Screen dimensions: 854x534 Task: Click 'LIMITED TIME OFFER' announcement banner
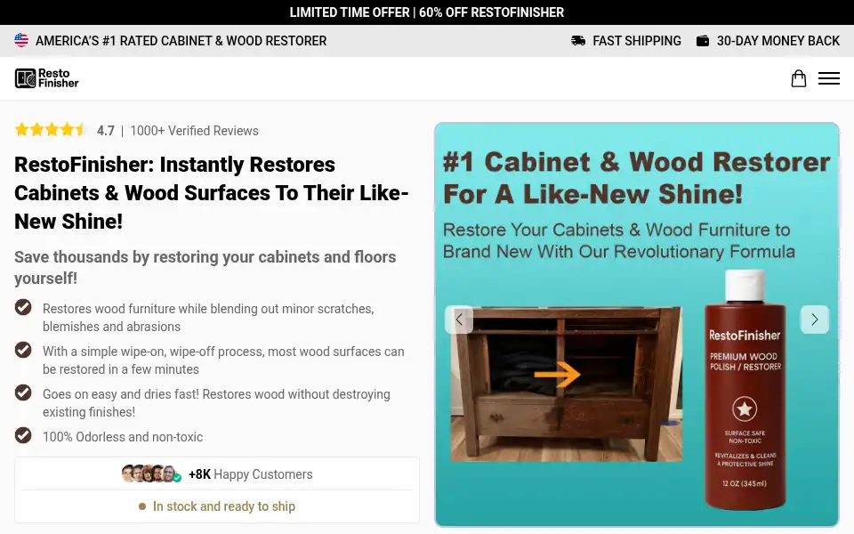point(427,12)
